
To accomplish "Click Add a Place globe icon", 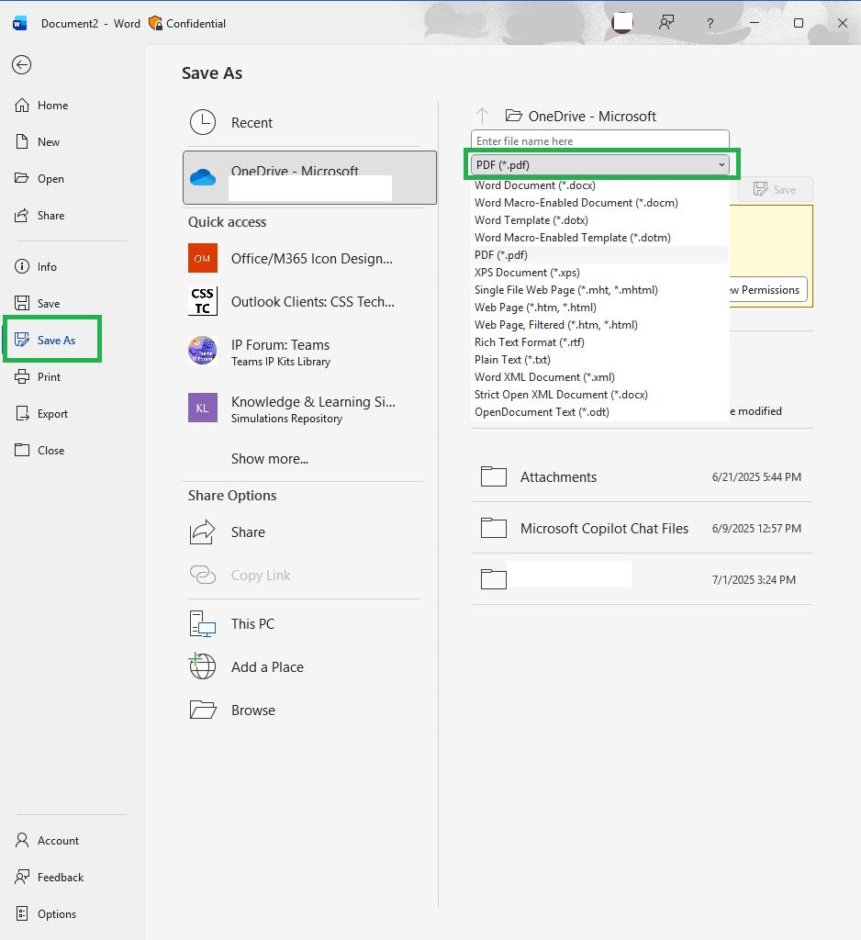I will click(203, 666).
